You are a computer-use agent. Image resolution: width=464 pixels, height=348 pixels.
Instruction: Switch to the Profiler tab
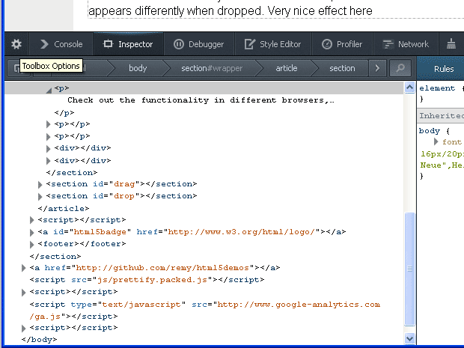pos(342,44)
